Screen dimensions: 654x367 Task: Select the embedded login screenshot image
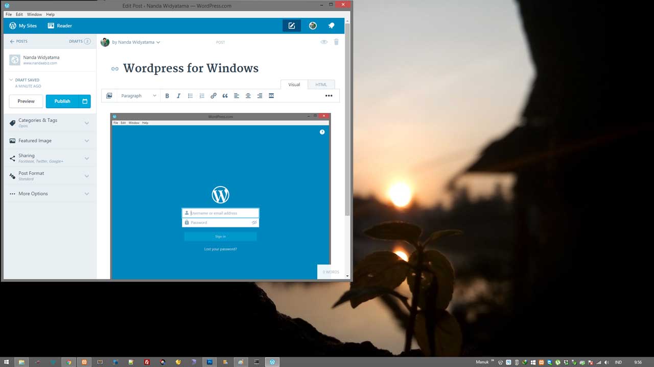click(x=221, y=196)
